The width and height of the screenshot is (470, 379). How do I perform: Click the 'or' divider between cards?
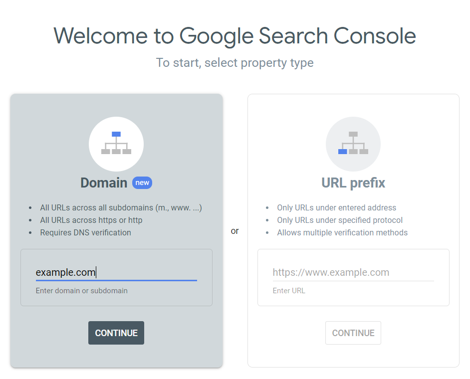(235, 230)
